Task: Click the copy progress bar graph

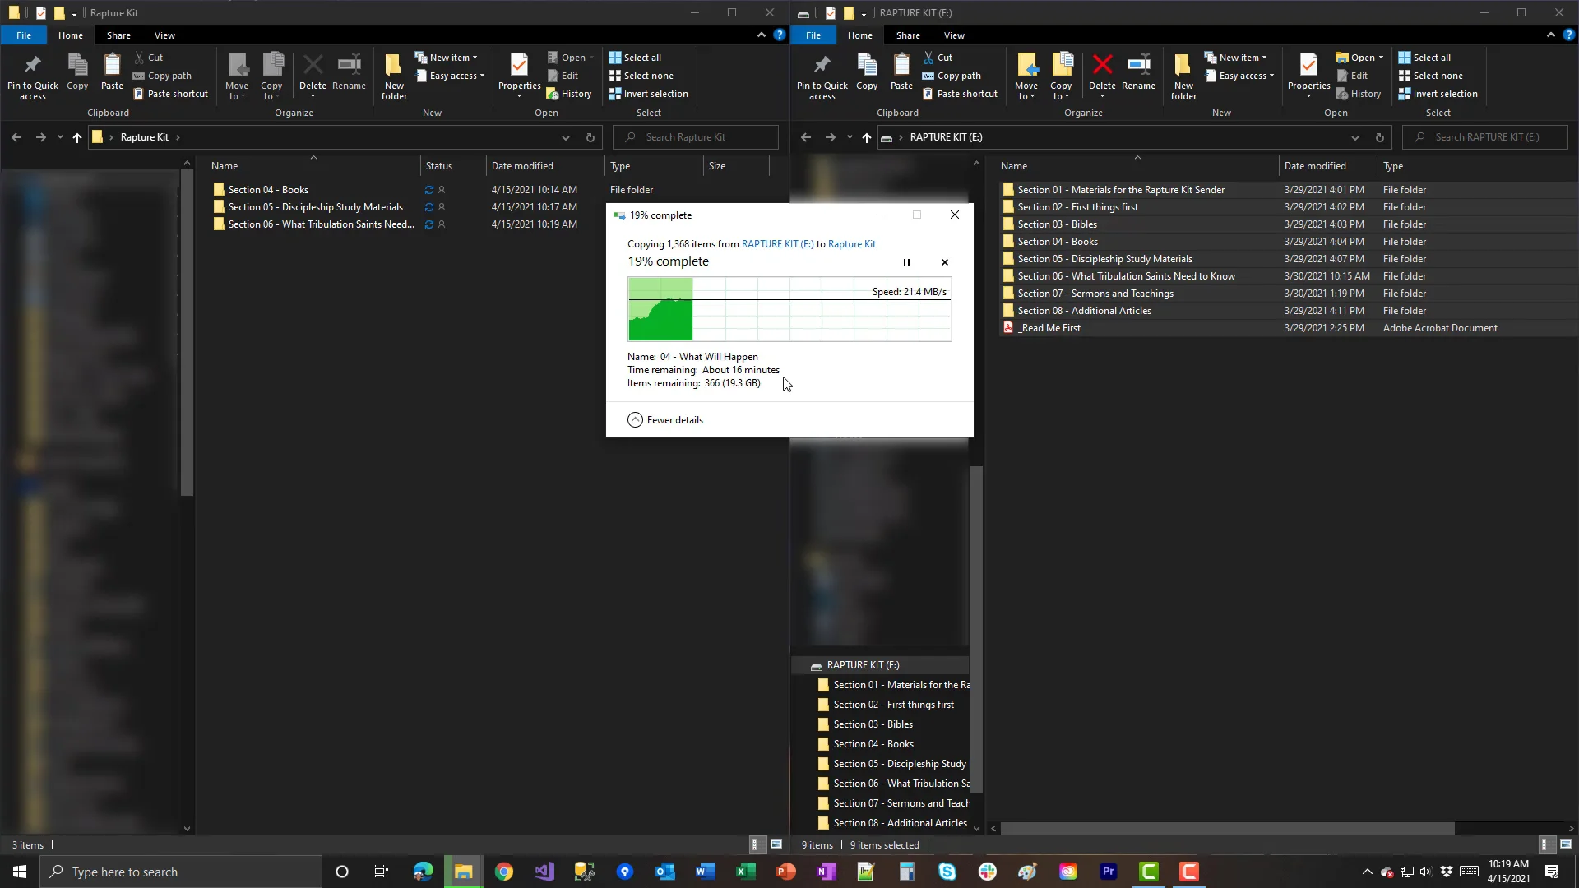Action: 789,310
